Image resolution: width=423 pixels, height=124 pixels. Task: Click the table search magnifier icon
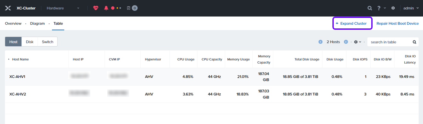pyautogui.click(x=414, y=42)
